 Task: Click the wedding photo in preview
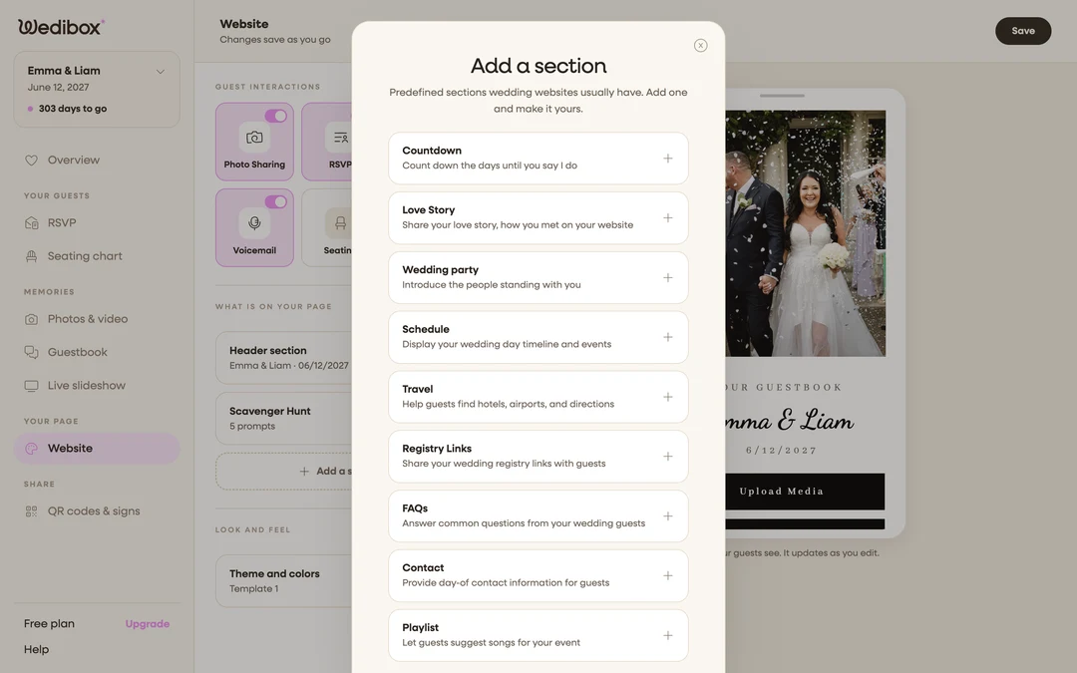(805, 233)
